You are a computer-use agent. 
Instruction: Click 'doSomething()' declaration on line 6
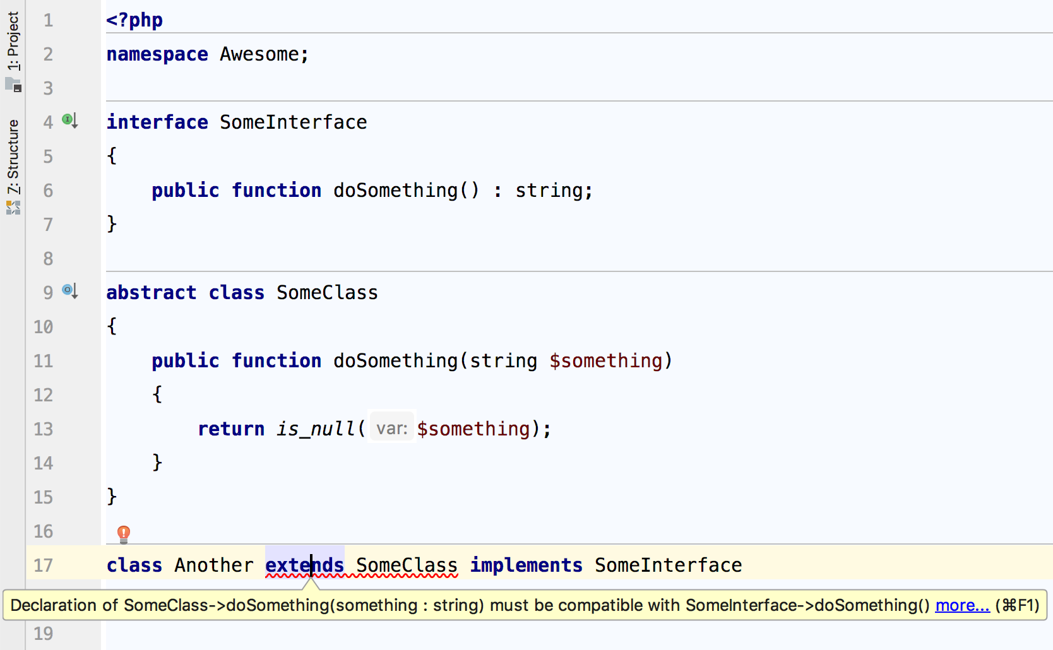(x=406, y=190)
